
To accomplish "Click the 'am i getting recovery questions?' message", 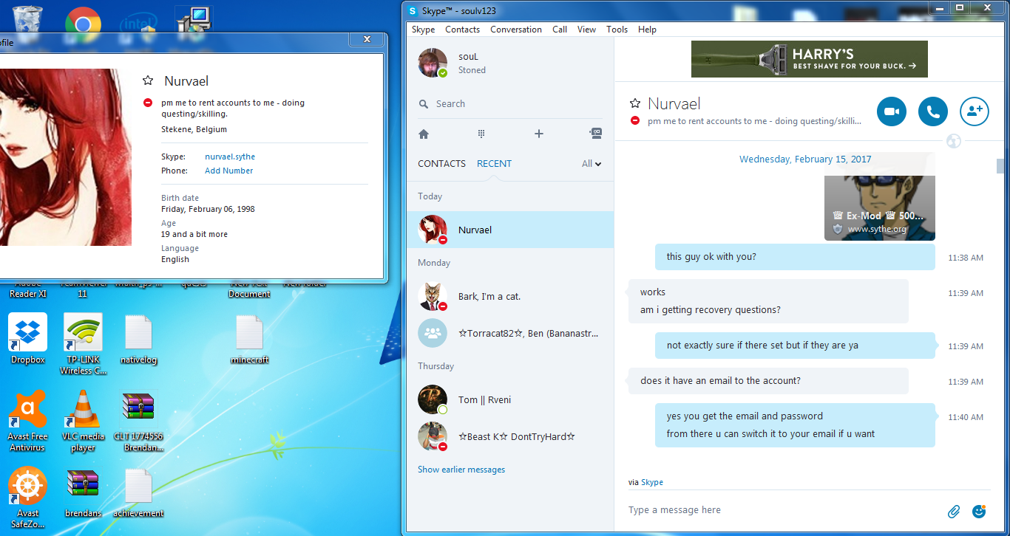I will 711,310.
